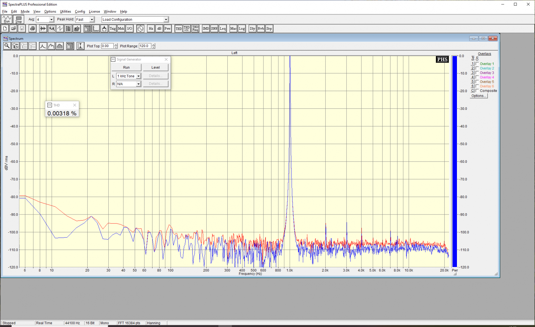Click the Spectrum magnifier zoom icon
Image resolution: width=535 pixels, height=327 pixels.
tap(7, 46)
